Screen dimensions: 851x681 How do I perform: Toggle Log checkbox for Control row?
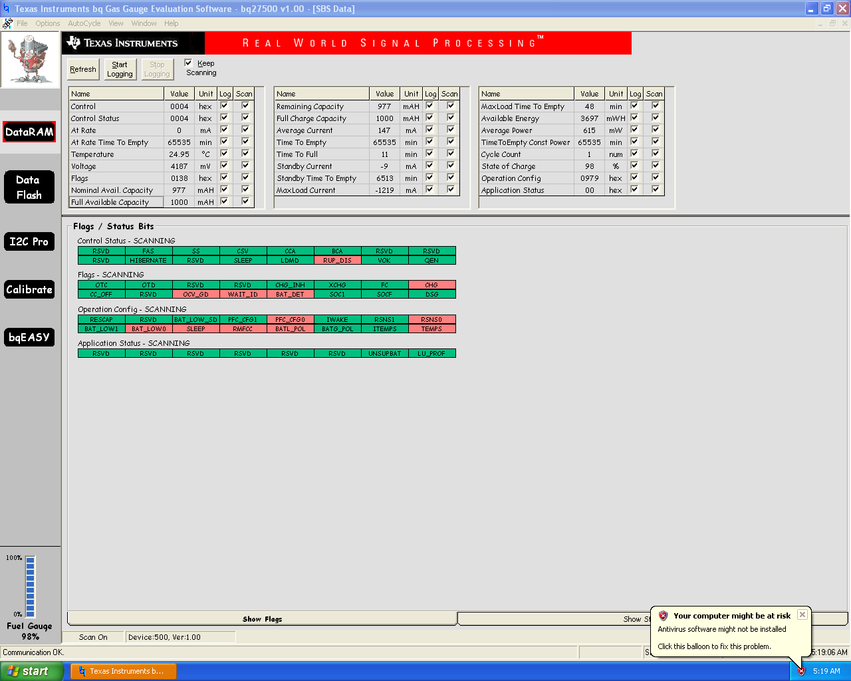coord(224,106)
